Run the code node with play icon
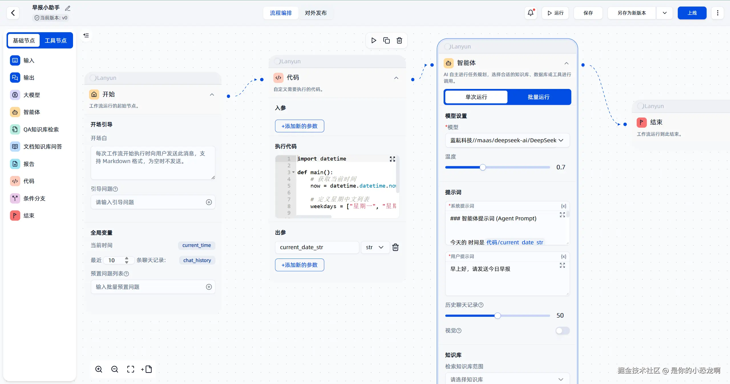730x384 pixels. [x=374, y=40]
